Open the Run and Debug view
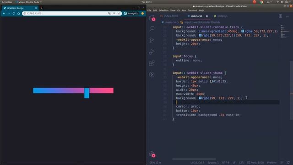This screenshot has height=165, width=293. [x=152, y=52]
